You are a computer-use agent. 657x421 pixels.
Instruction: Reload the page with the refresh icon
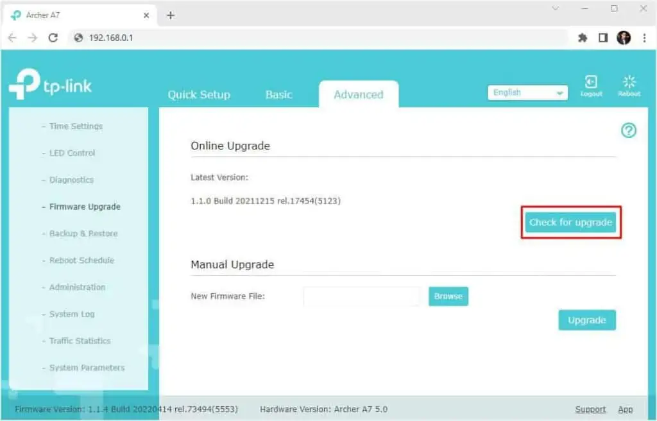(54, 37)
